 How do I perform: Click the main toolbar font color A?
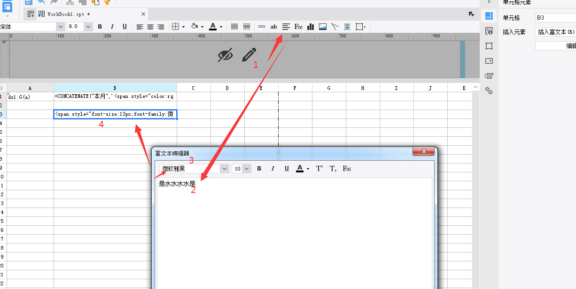[x=213, y=27]
